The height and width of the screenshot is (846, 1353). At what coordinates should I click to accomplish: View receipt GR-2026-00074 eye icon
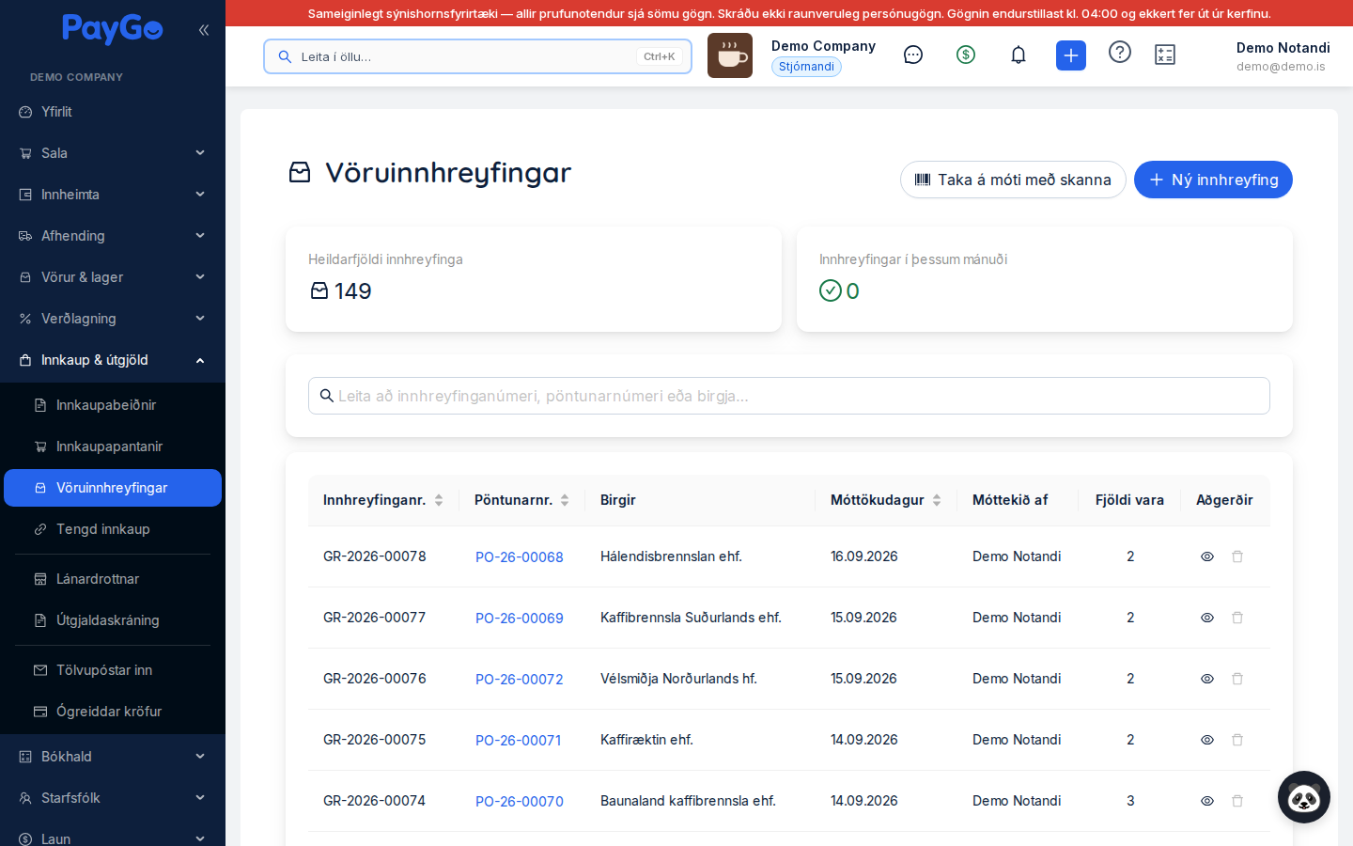(x=1207, y=801)
